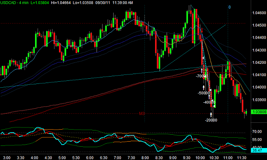The width and height of the screenshot is (267, 160).
Task: Click the 1.04200 price axis label
Action: click(259, 62)
